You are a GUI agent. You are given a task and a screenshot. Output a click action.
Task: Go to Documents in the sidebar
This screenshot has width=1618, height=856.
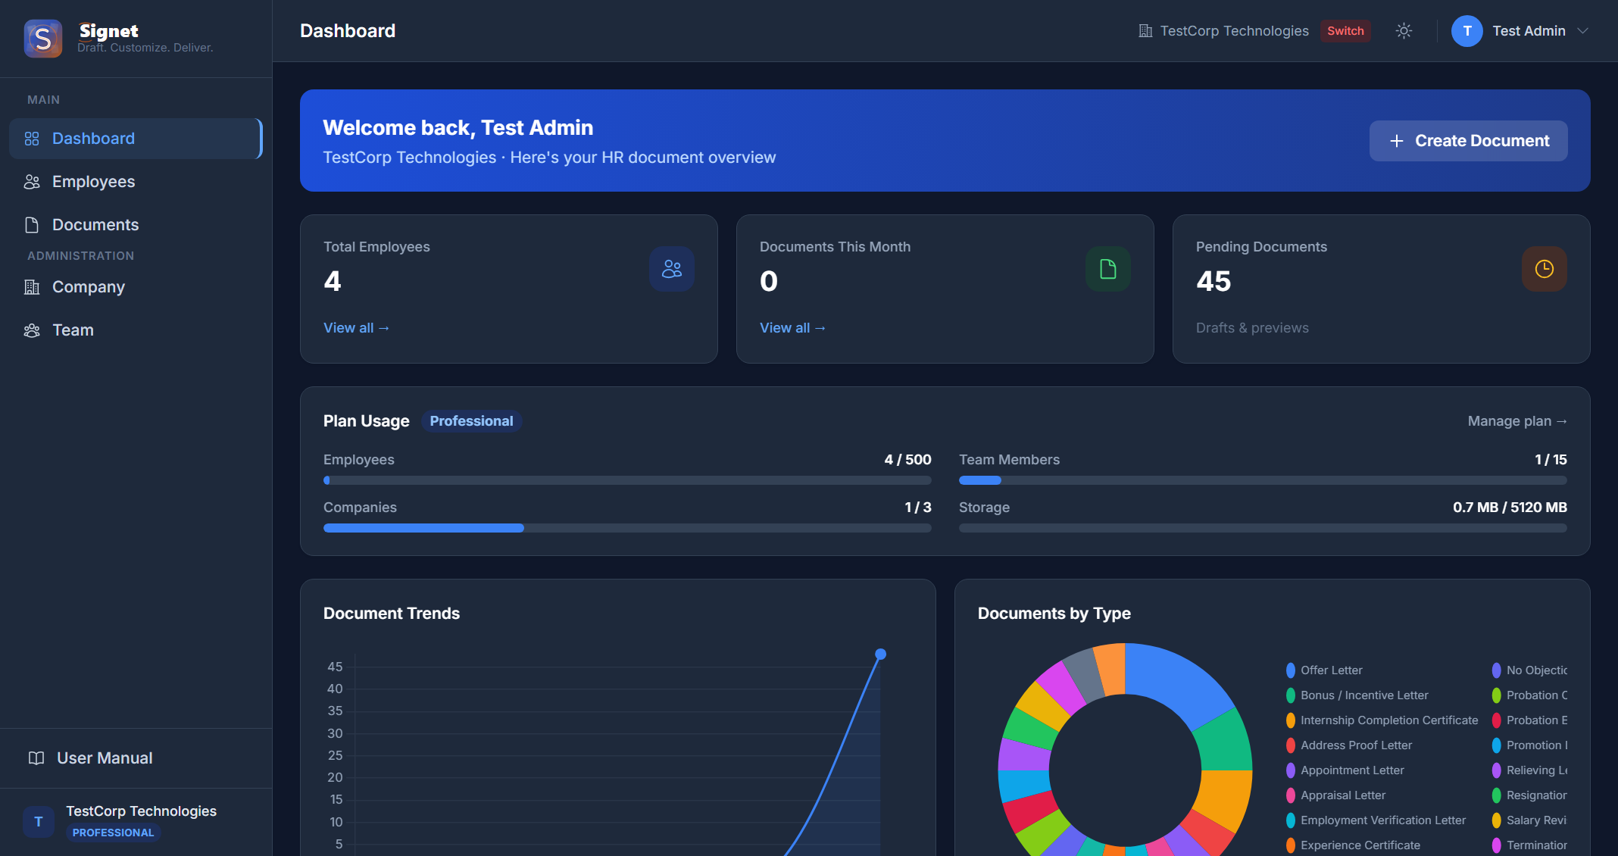click(95, 225)
